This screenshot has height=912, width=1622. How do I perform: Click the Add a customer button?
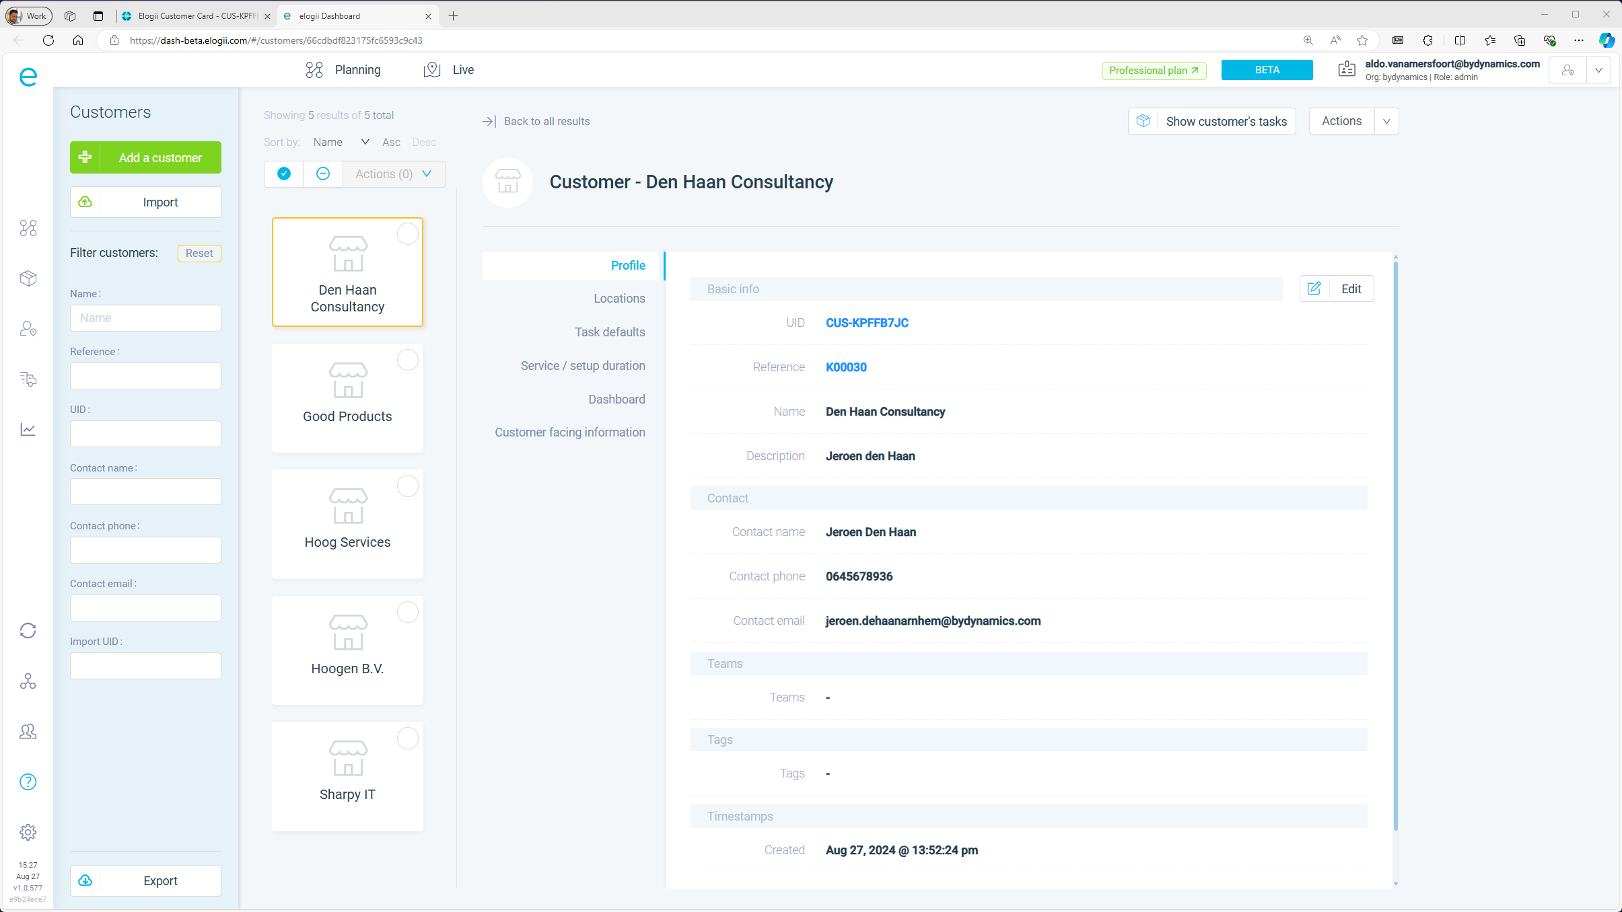[145, 157]
